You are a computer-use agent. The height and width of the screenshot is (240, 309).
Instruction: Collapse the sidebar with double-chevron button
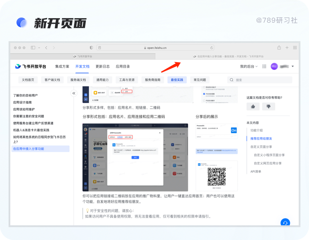tap(74, 93)
